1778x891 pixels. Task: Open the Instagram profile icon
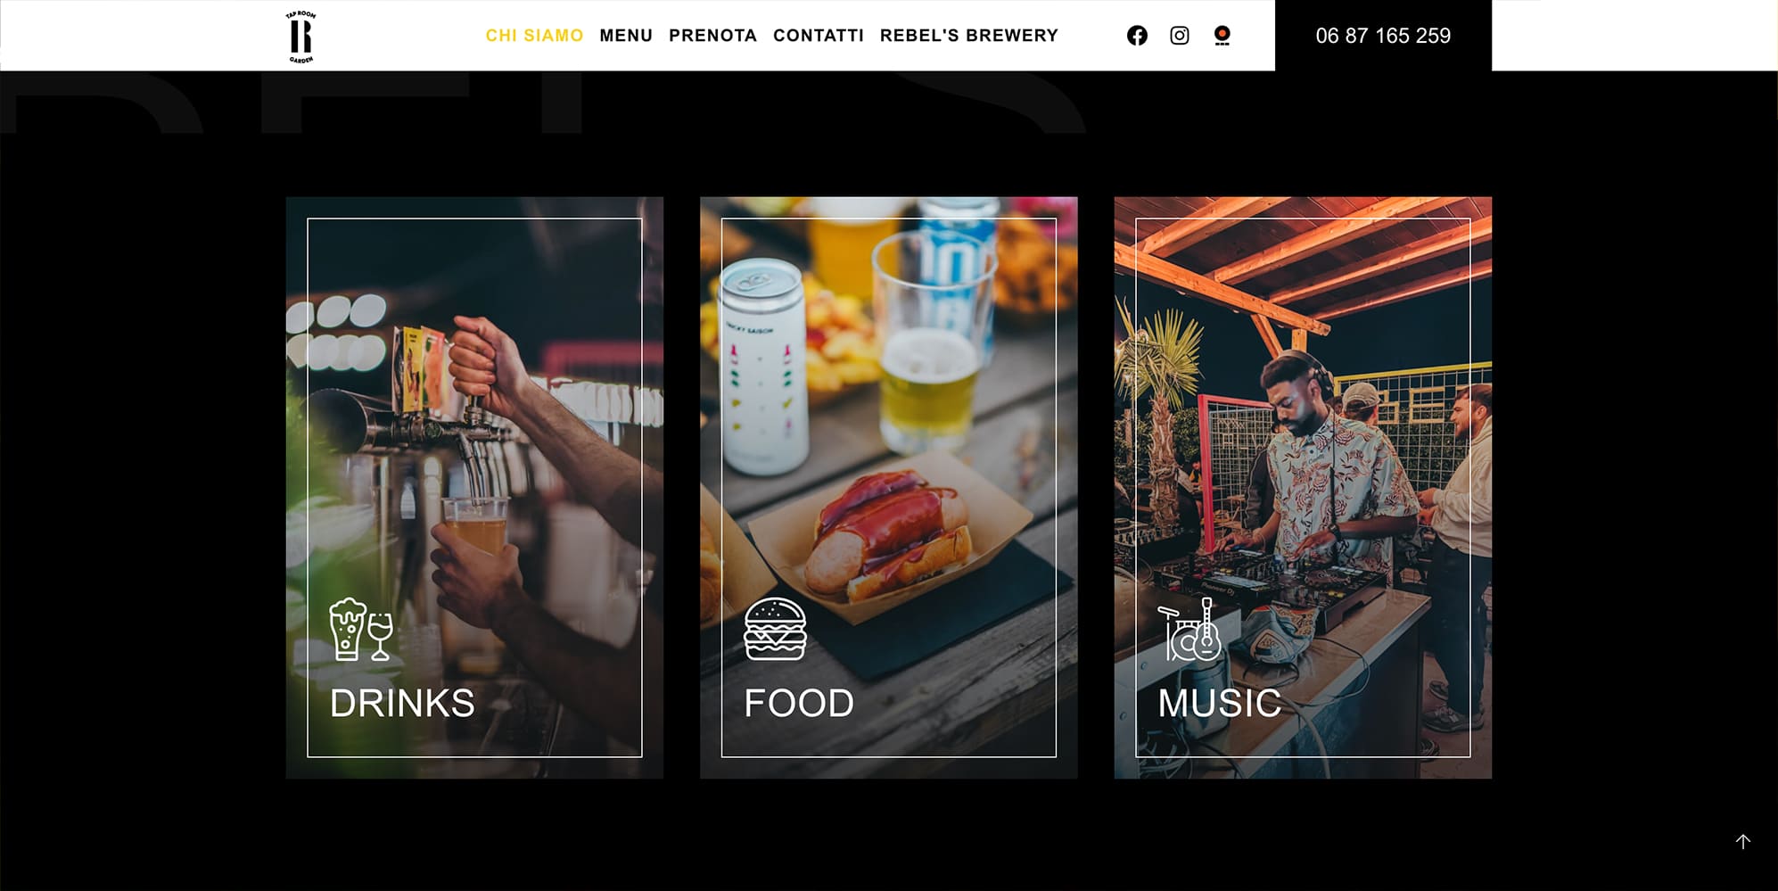(x=1180, y=36)
